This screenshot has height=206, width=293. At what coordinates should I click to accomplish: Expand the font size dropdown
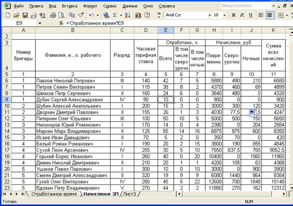click(x=225, y=15)
